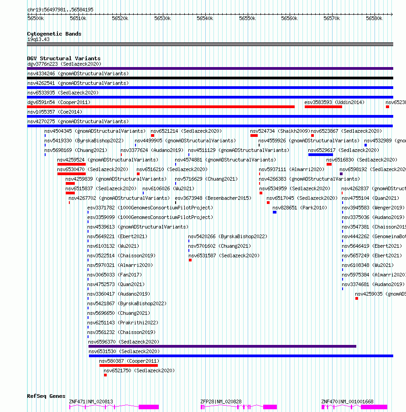This screenshot has height=412, width=406.
Task: Select ZNF470|NM_001001668 gene label
Action: click(347, 402)
